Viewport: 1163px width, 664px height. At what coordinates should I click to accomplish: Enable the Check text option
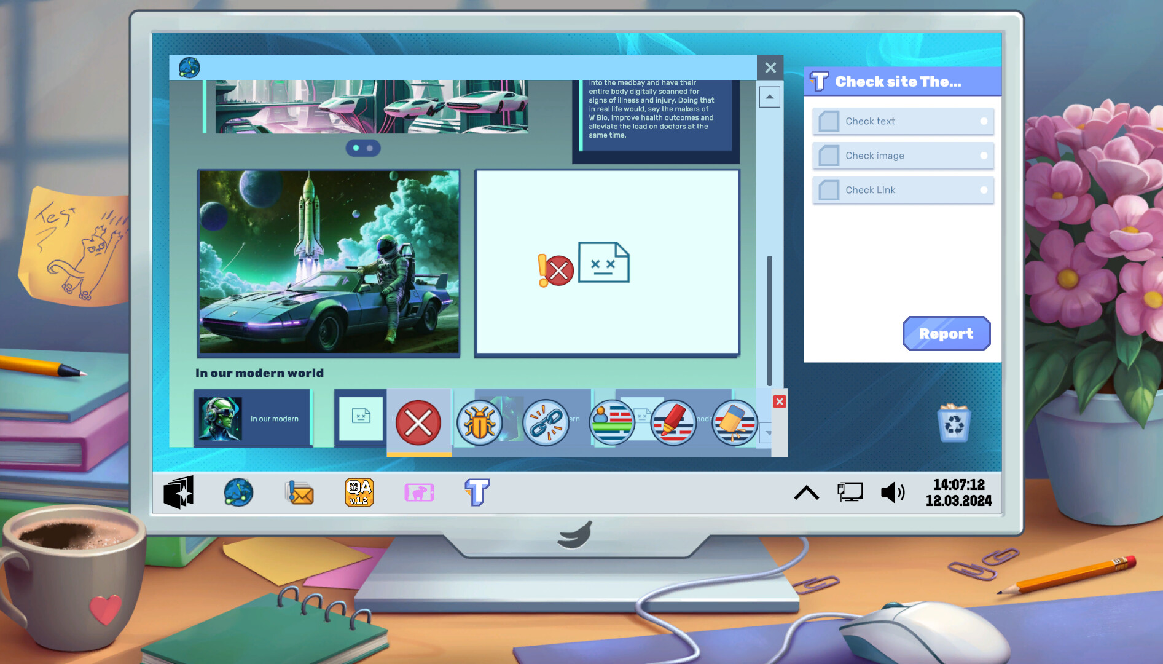coord(828,121)
